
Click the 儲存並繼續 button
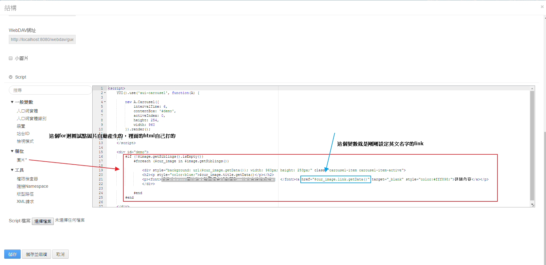click(x=36, y=254)
